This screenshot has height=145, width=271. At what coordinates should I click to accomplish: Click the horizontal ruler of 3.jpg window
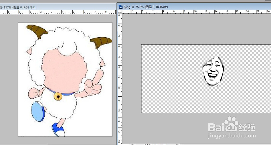(x=196, y=12)
